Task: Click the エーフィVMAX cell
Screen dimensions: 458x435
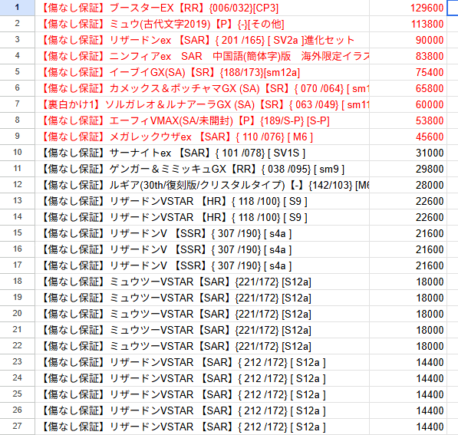Action: click(x=202, y=120)
